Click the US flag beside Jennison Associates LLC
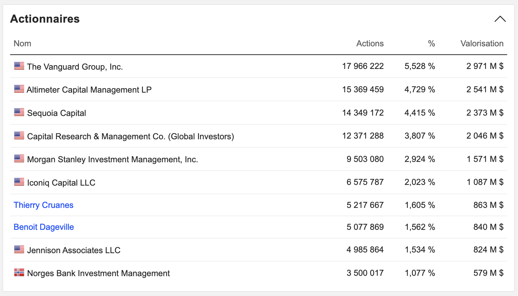The image size is (518, 296). (19, 249)
